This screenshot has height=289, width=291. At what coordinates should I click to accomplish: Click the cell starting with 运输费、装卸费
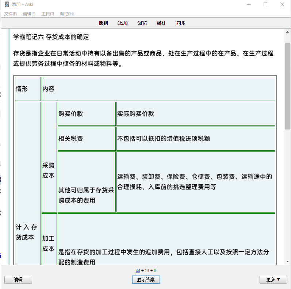[x=196, y=182]
